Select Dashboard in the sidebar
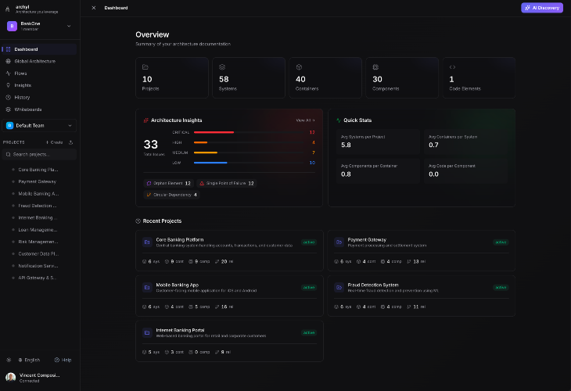The height and width of the screenshot is (391, 571). click(x=39, y=49)
